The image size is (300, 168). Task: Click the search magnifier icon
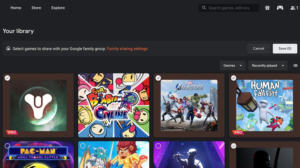click(x=204, y=8)
